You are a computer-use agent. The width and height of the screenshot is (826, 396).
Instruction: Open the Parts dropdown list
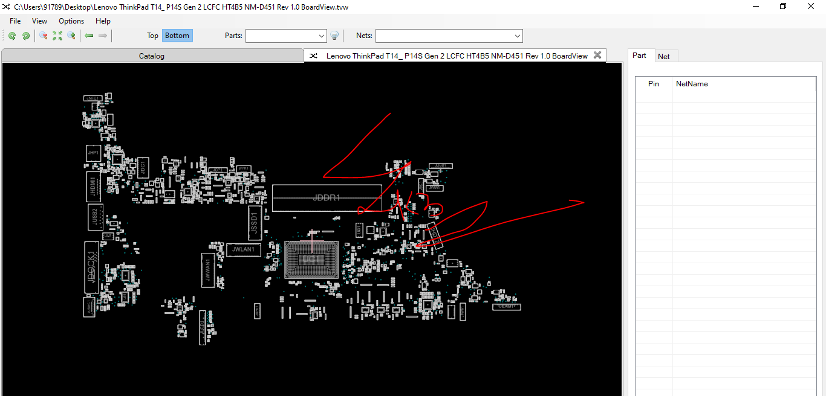pyautogui.click(x=321, y=36)
